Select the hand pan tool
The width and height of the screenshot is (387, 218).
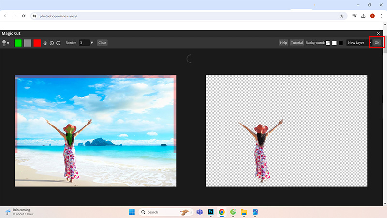click(45, 43)
